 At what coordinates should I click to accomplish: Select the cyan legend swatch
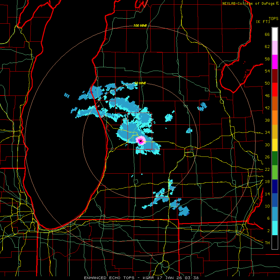[275, 228]
